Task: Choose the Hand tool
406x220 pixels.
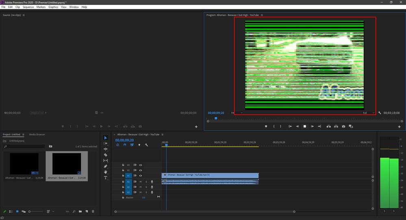Action: [106, 172]
